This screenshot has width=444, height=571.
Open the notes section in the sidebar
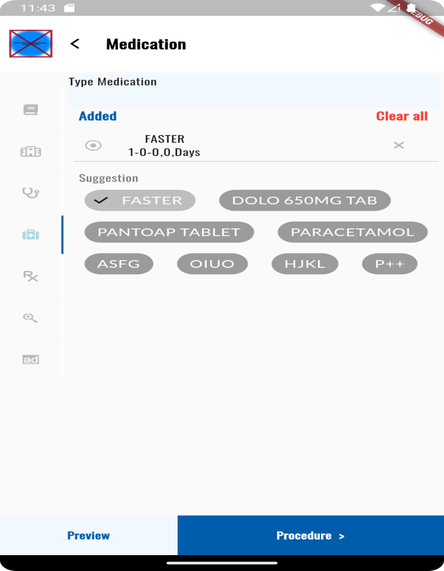point(30,109)
